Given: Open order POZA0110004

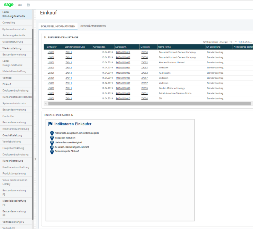Looking at the screenshot, I should coord(123,68).
